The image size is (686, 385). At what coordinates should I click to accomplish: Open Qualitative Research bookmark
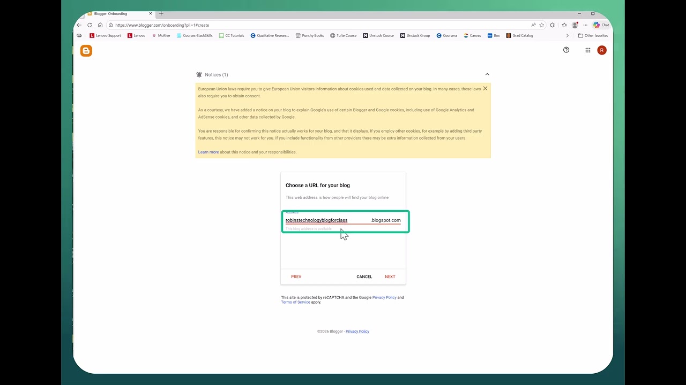click(x=270, y=36)
